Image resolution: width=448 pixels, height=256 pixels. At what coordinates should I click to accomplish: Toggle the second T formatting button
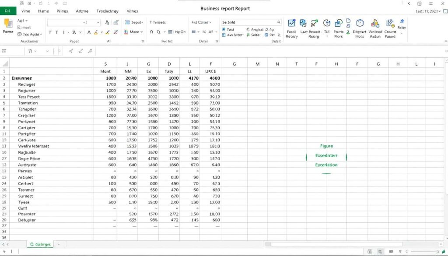pyautogui.click(x=57, y=32)
